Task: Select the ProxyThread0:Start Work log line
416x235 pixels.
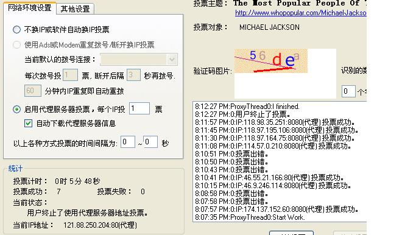Action: pos(250,217)
